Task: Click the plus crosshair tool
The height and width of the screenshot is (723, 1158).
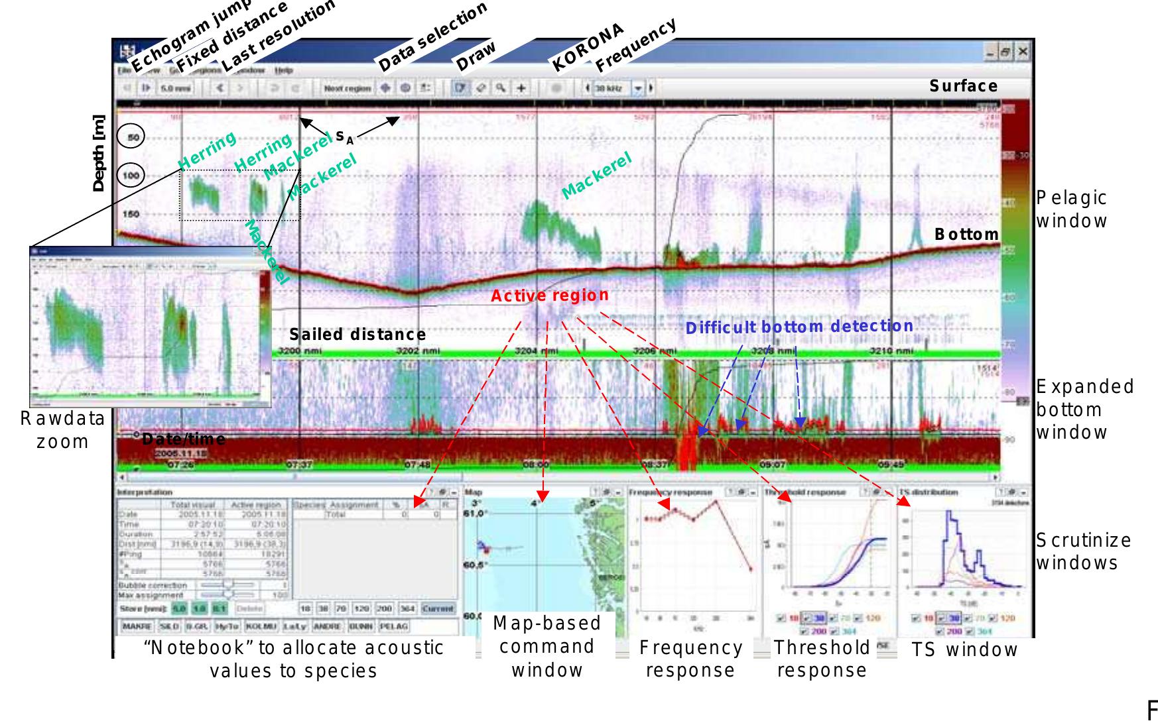Action: pos(522,88)
